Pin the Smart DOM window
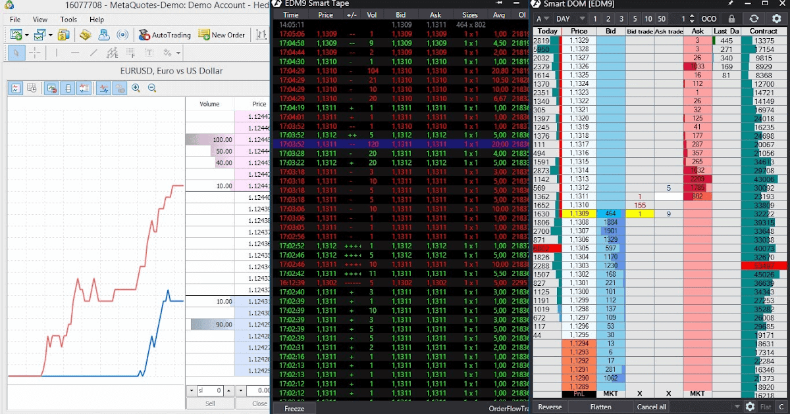 (731, 3)
